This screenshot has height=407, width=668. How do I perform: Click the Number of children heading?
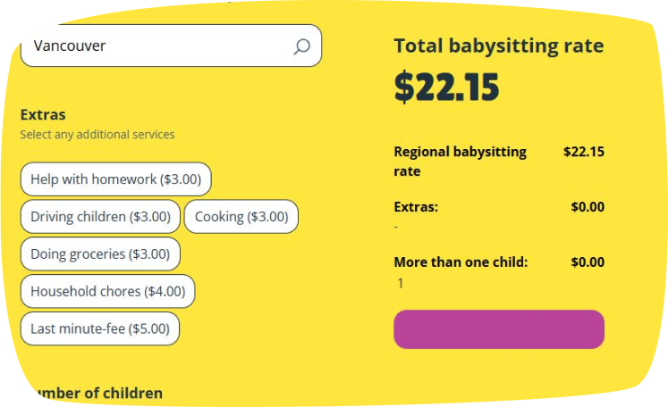pos(96,393)
